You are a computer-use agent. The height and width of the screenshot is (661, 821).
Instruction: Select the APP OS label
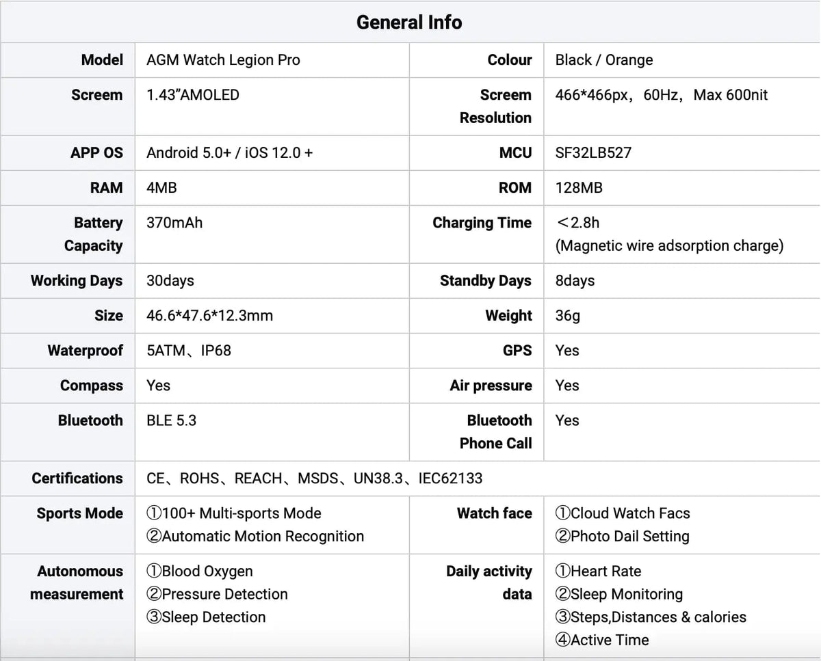click(x=97, y=152)
